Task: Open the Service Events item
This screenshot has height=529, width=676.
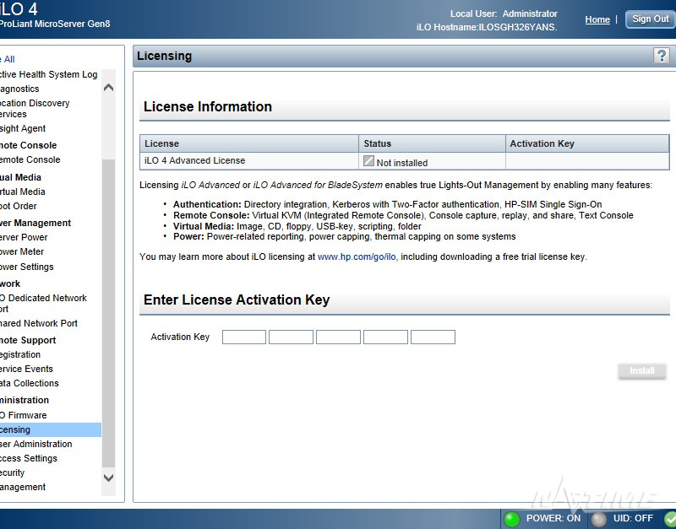Action: coord(26,369)
